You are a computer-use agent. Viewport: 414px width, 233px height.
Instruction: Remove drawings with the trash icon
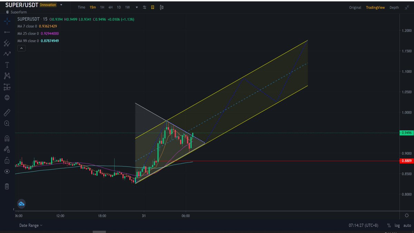7,186
